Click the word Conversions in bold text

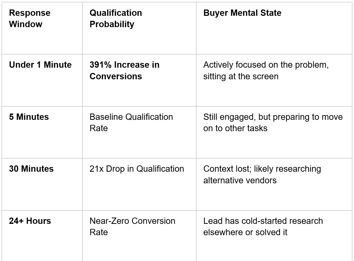point(116,76)
